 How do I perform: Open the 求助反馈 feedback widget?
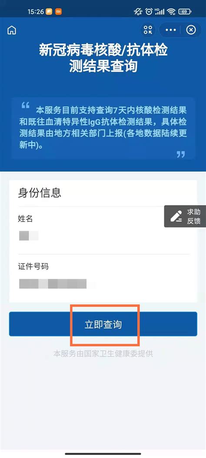click(185, 217)
